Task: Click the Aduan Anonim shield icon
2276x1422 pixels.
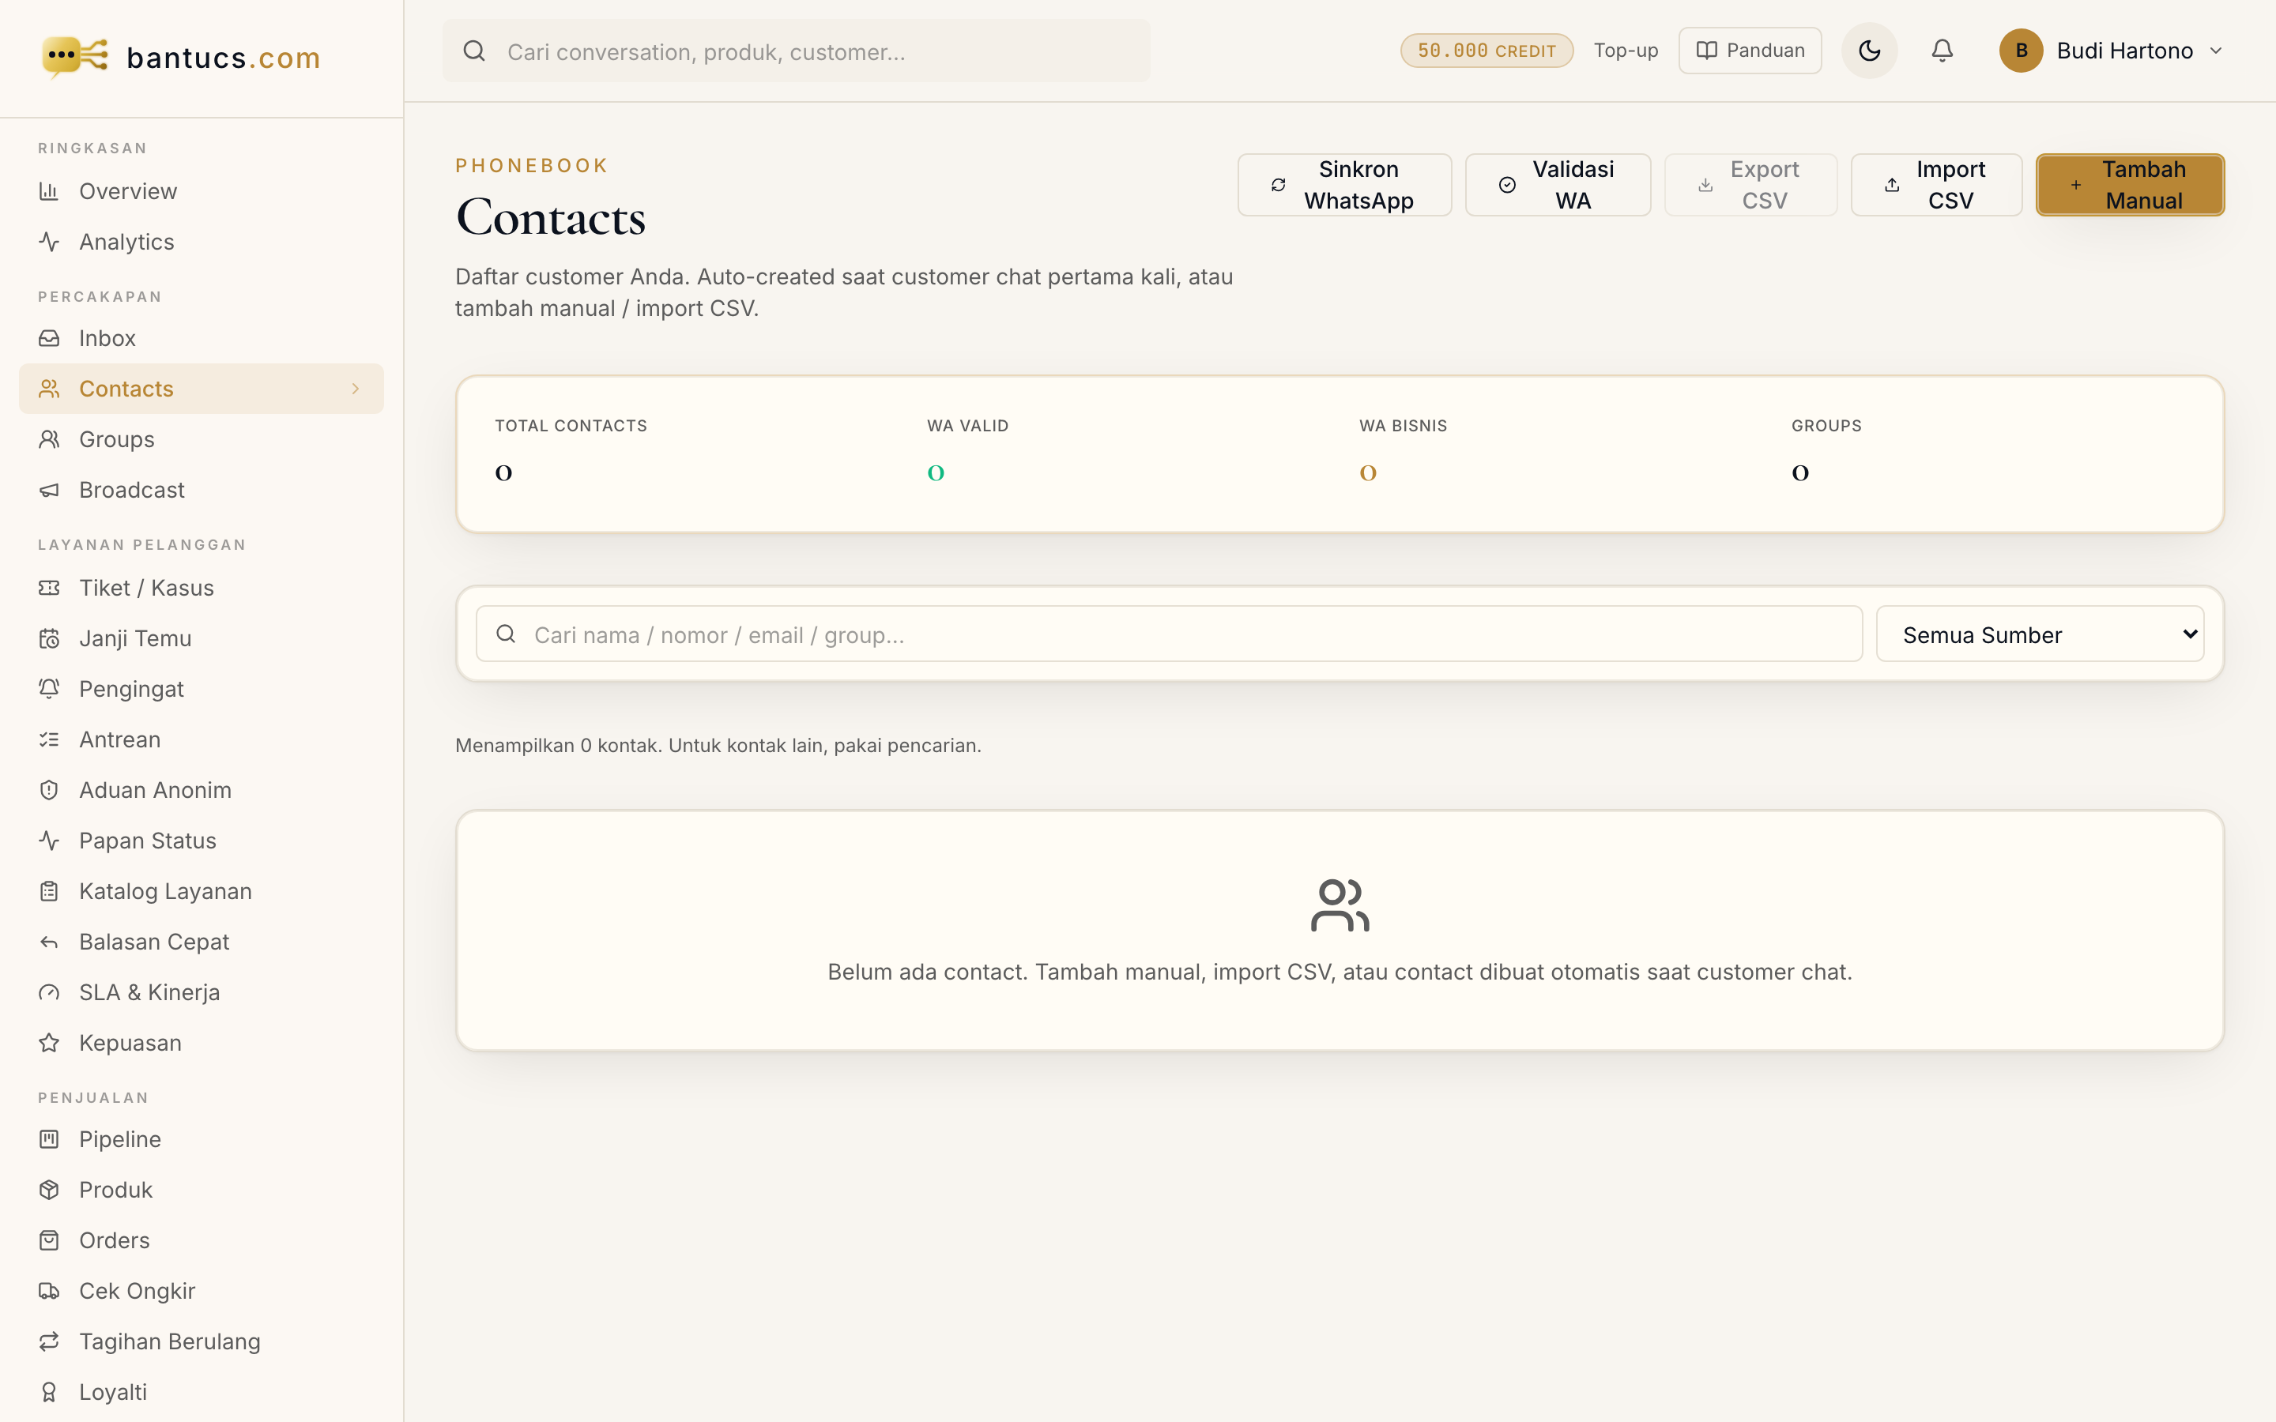Action: point(49,790)
